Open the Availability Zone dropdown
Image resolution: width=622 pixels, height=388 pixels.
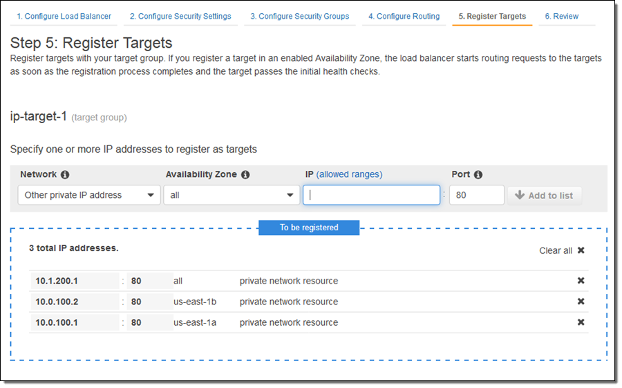[232, 195]
